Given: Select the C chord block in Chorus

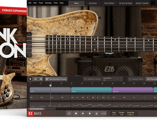Looking at the screenshot, I should 148,97.
